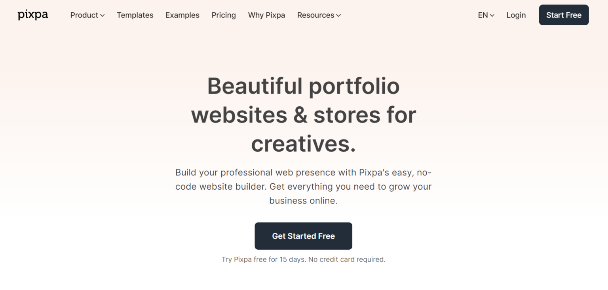Click the Login link
The height and width of the screenshot is (290, 608).
[516, 15]
